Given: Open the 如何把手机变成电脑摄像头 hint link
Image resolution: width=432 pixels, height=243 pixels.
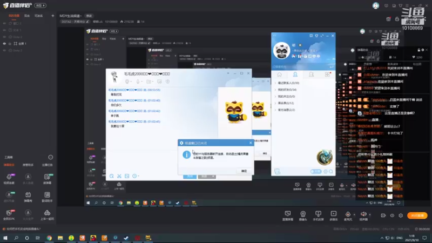Looking at the screenshot, I should (23, 229).
